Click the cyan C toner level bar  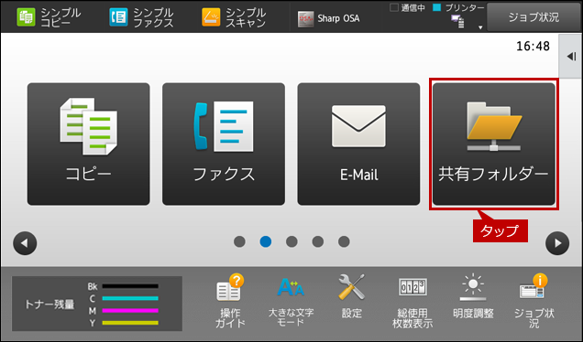[x=130, y=298]
